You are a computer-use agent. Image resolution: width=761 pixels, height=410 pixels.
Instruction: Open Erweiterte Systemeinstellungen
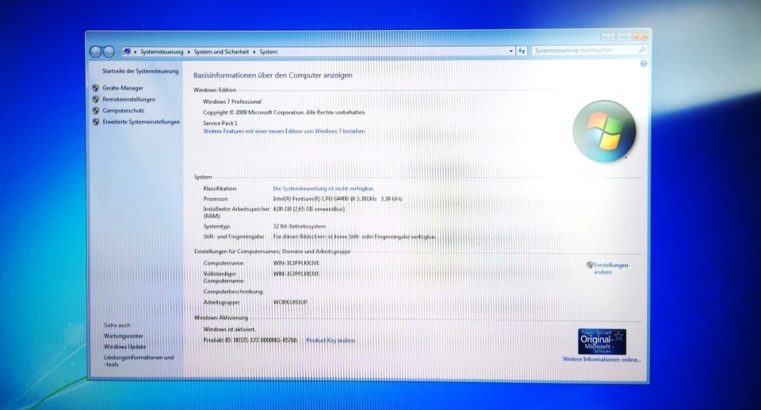coord(141,122)
